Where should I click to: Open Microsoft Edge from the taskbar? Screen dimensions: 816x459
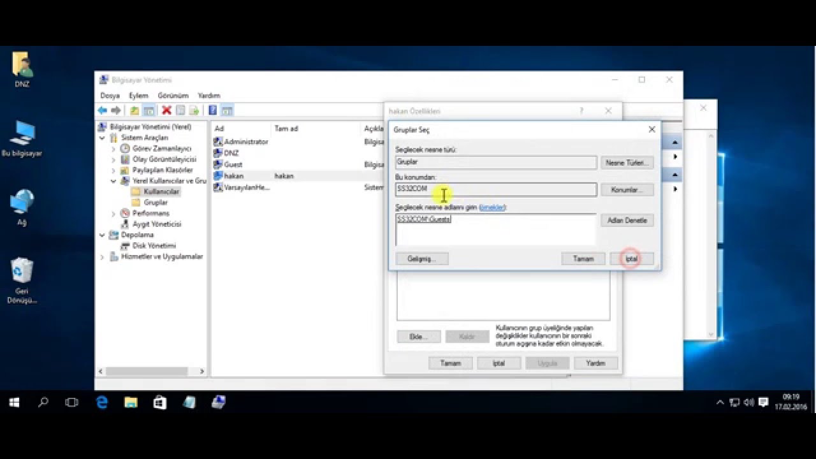point(102,402)
